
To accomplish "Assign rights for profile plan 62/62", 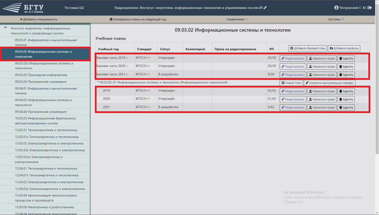I will (x=322, y=91).
